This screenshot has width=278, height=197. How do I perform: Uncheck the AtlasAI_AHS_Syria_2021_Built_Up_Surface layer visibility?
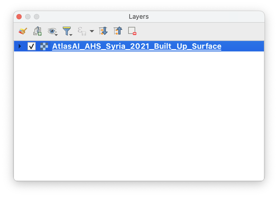pyautogui.click(x=32, y=46)
